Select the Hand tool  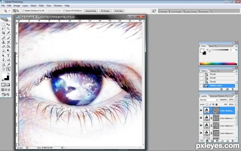coord(3,69)
